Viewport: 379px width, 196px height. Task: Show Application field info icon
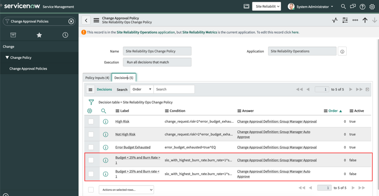[342, 52]
